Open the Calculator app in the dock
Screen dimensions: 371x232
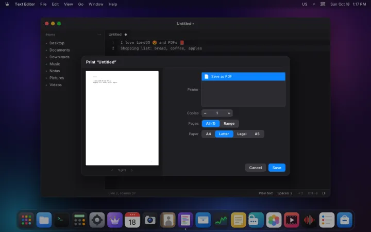tap(79, 220)
